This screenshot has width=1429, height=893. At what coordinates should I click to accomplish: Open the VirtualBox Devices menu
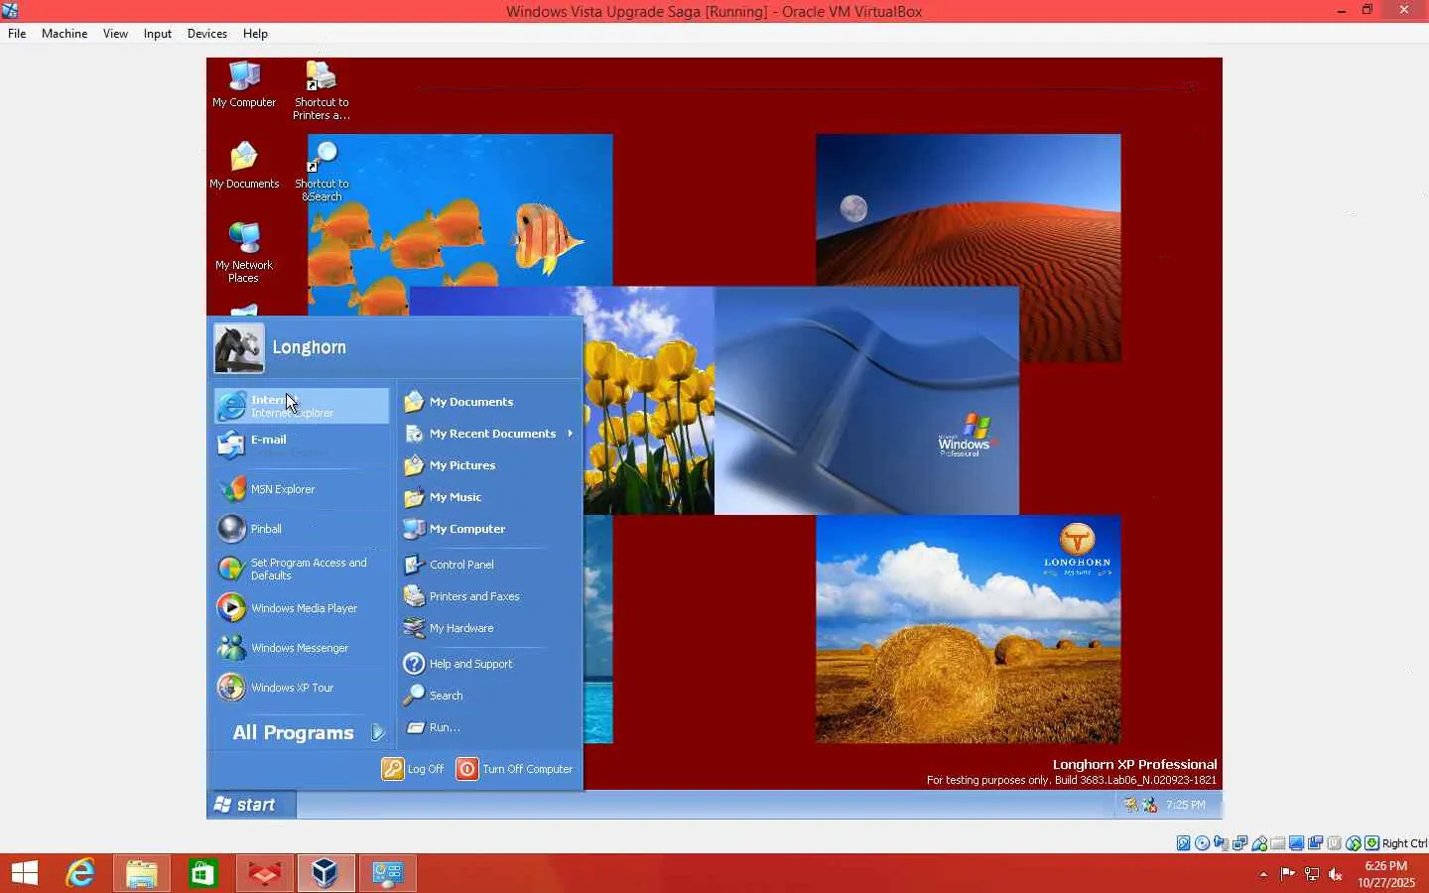point(207,34)
